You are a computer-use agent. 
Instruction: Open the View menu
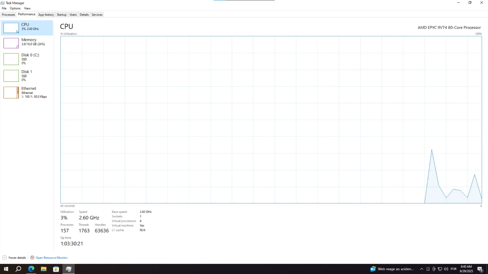27,8
